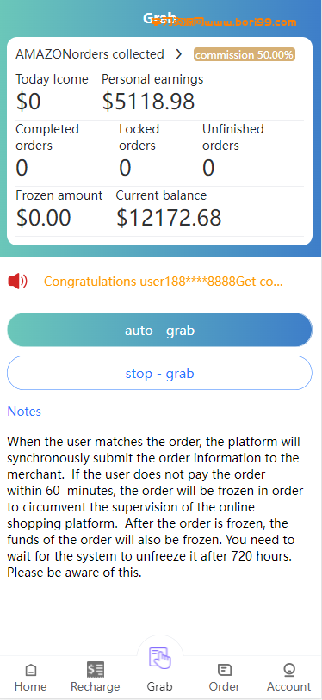The width and height of the screenshot is (322, 700).
Task: Tap the scrolling Congratulations announcement text
Action: [x=163, y=282]
